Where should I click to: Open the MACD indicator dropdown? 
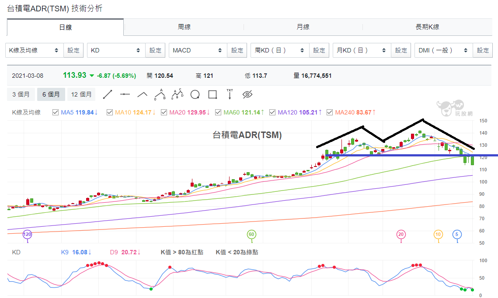coord(198,50)
